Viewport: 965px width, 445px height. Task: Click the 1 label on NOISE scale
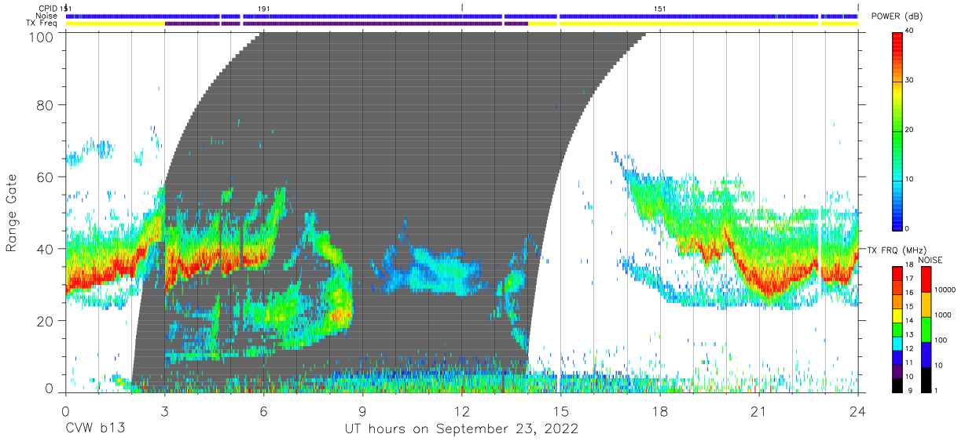point(936,390)
